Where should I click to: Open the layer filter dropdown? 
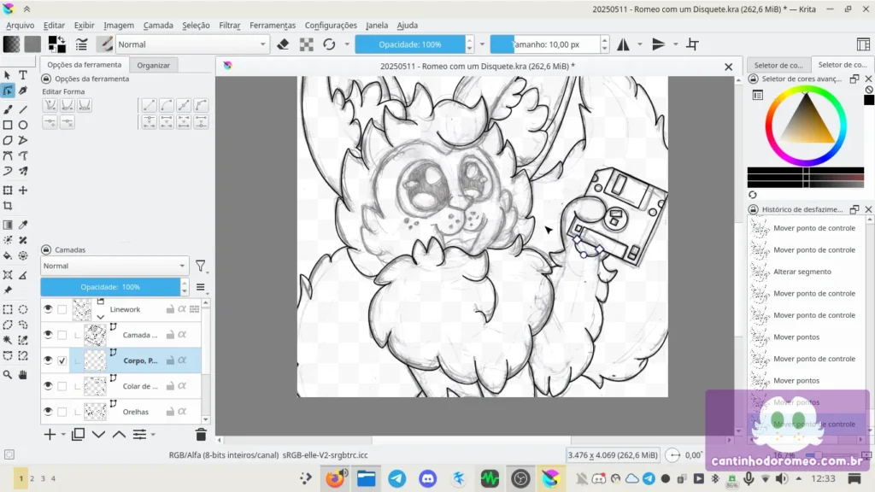pyautogui.click(x=201, y=266)
